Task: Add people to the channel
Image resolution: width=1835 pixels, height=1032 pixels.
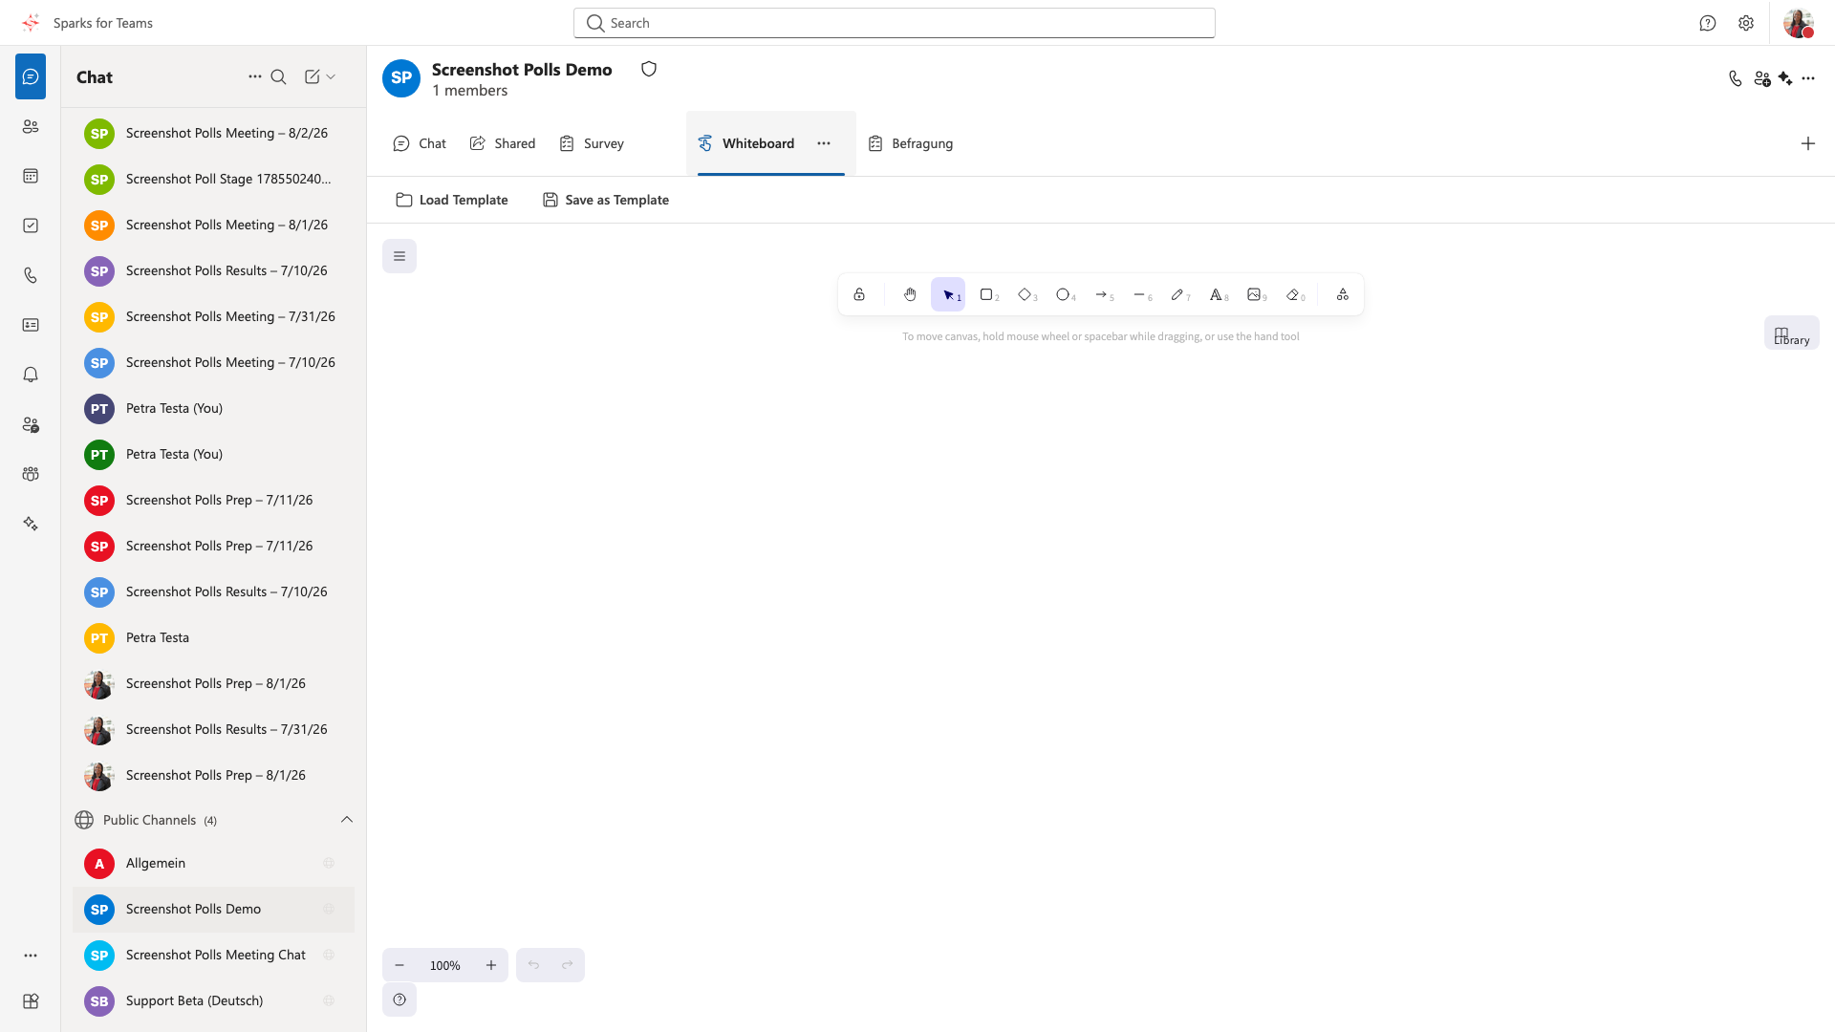Action: 1762,79
